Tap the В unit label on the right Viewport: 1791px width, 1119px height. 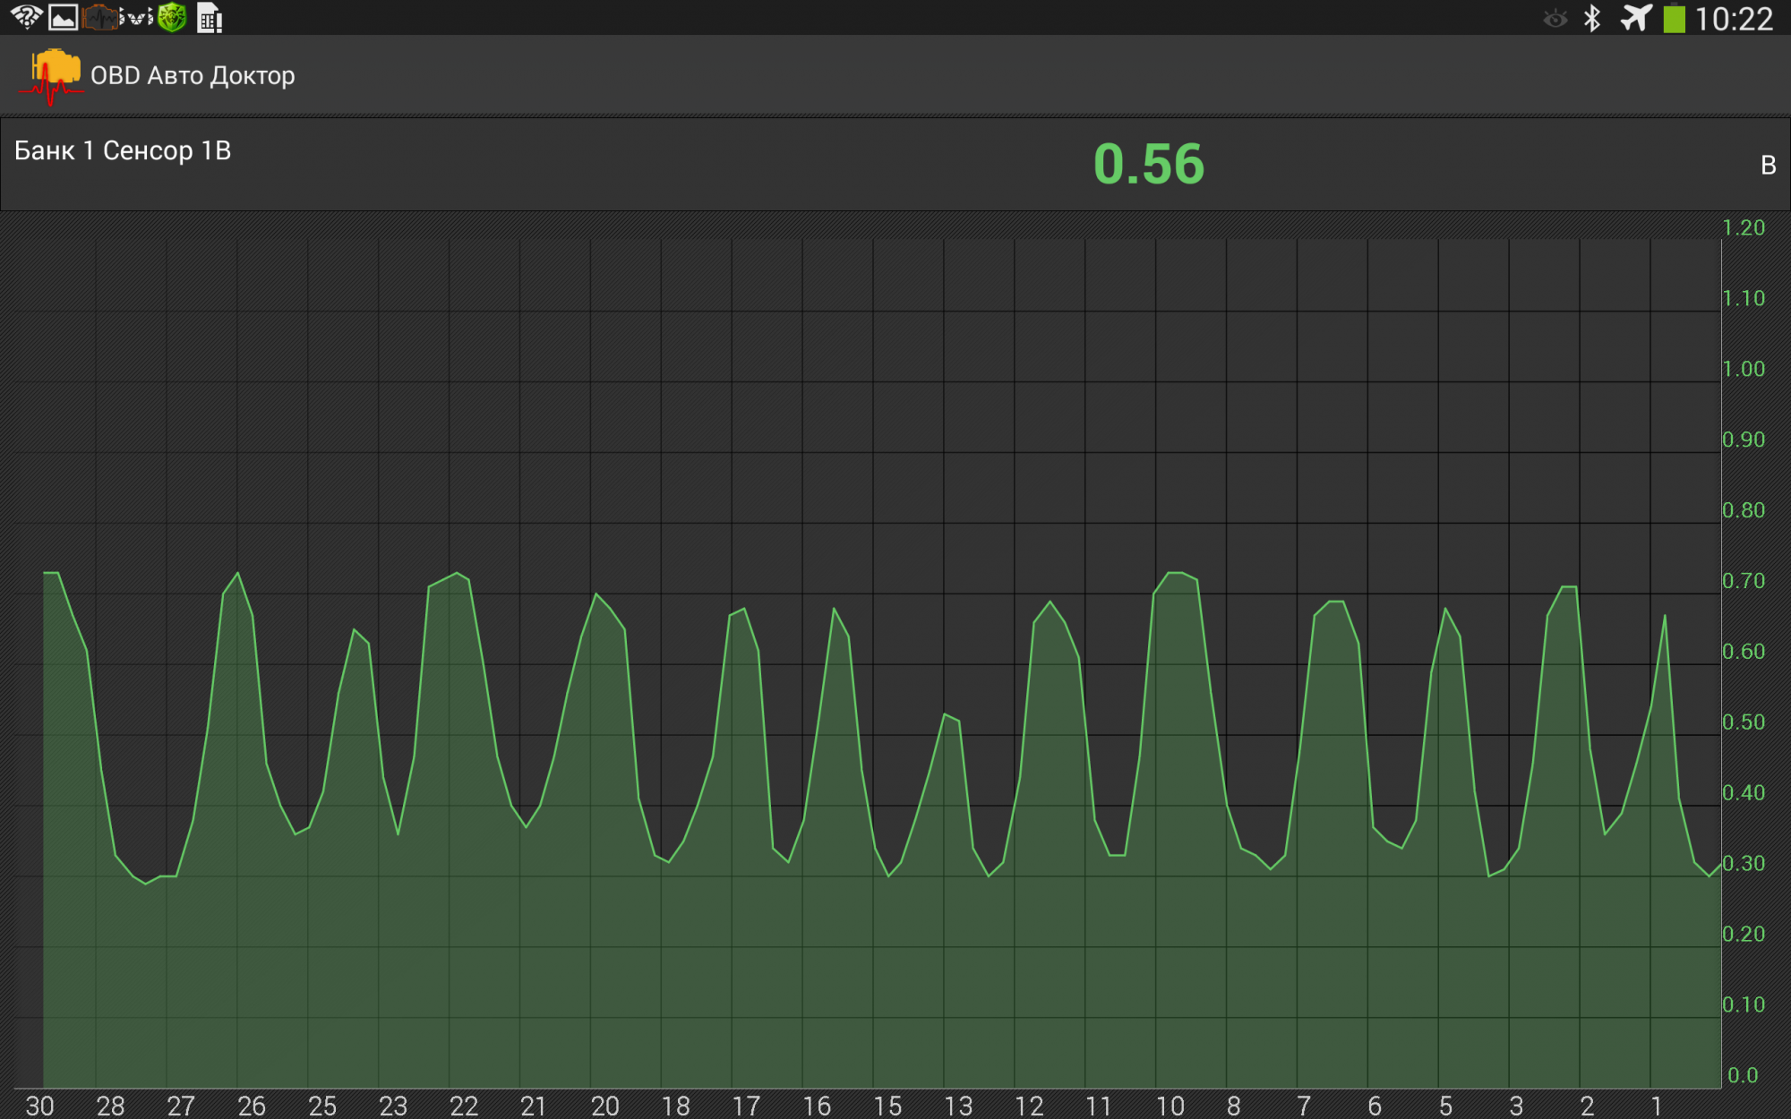click(x=1768, y=166)
